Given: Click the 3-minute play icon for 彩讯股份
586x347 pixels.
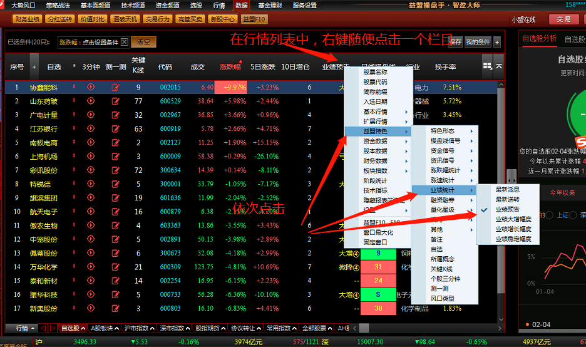Looking at the screenshot, I should click(90, 170).
